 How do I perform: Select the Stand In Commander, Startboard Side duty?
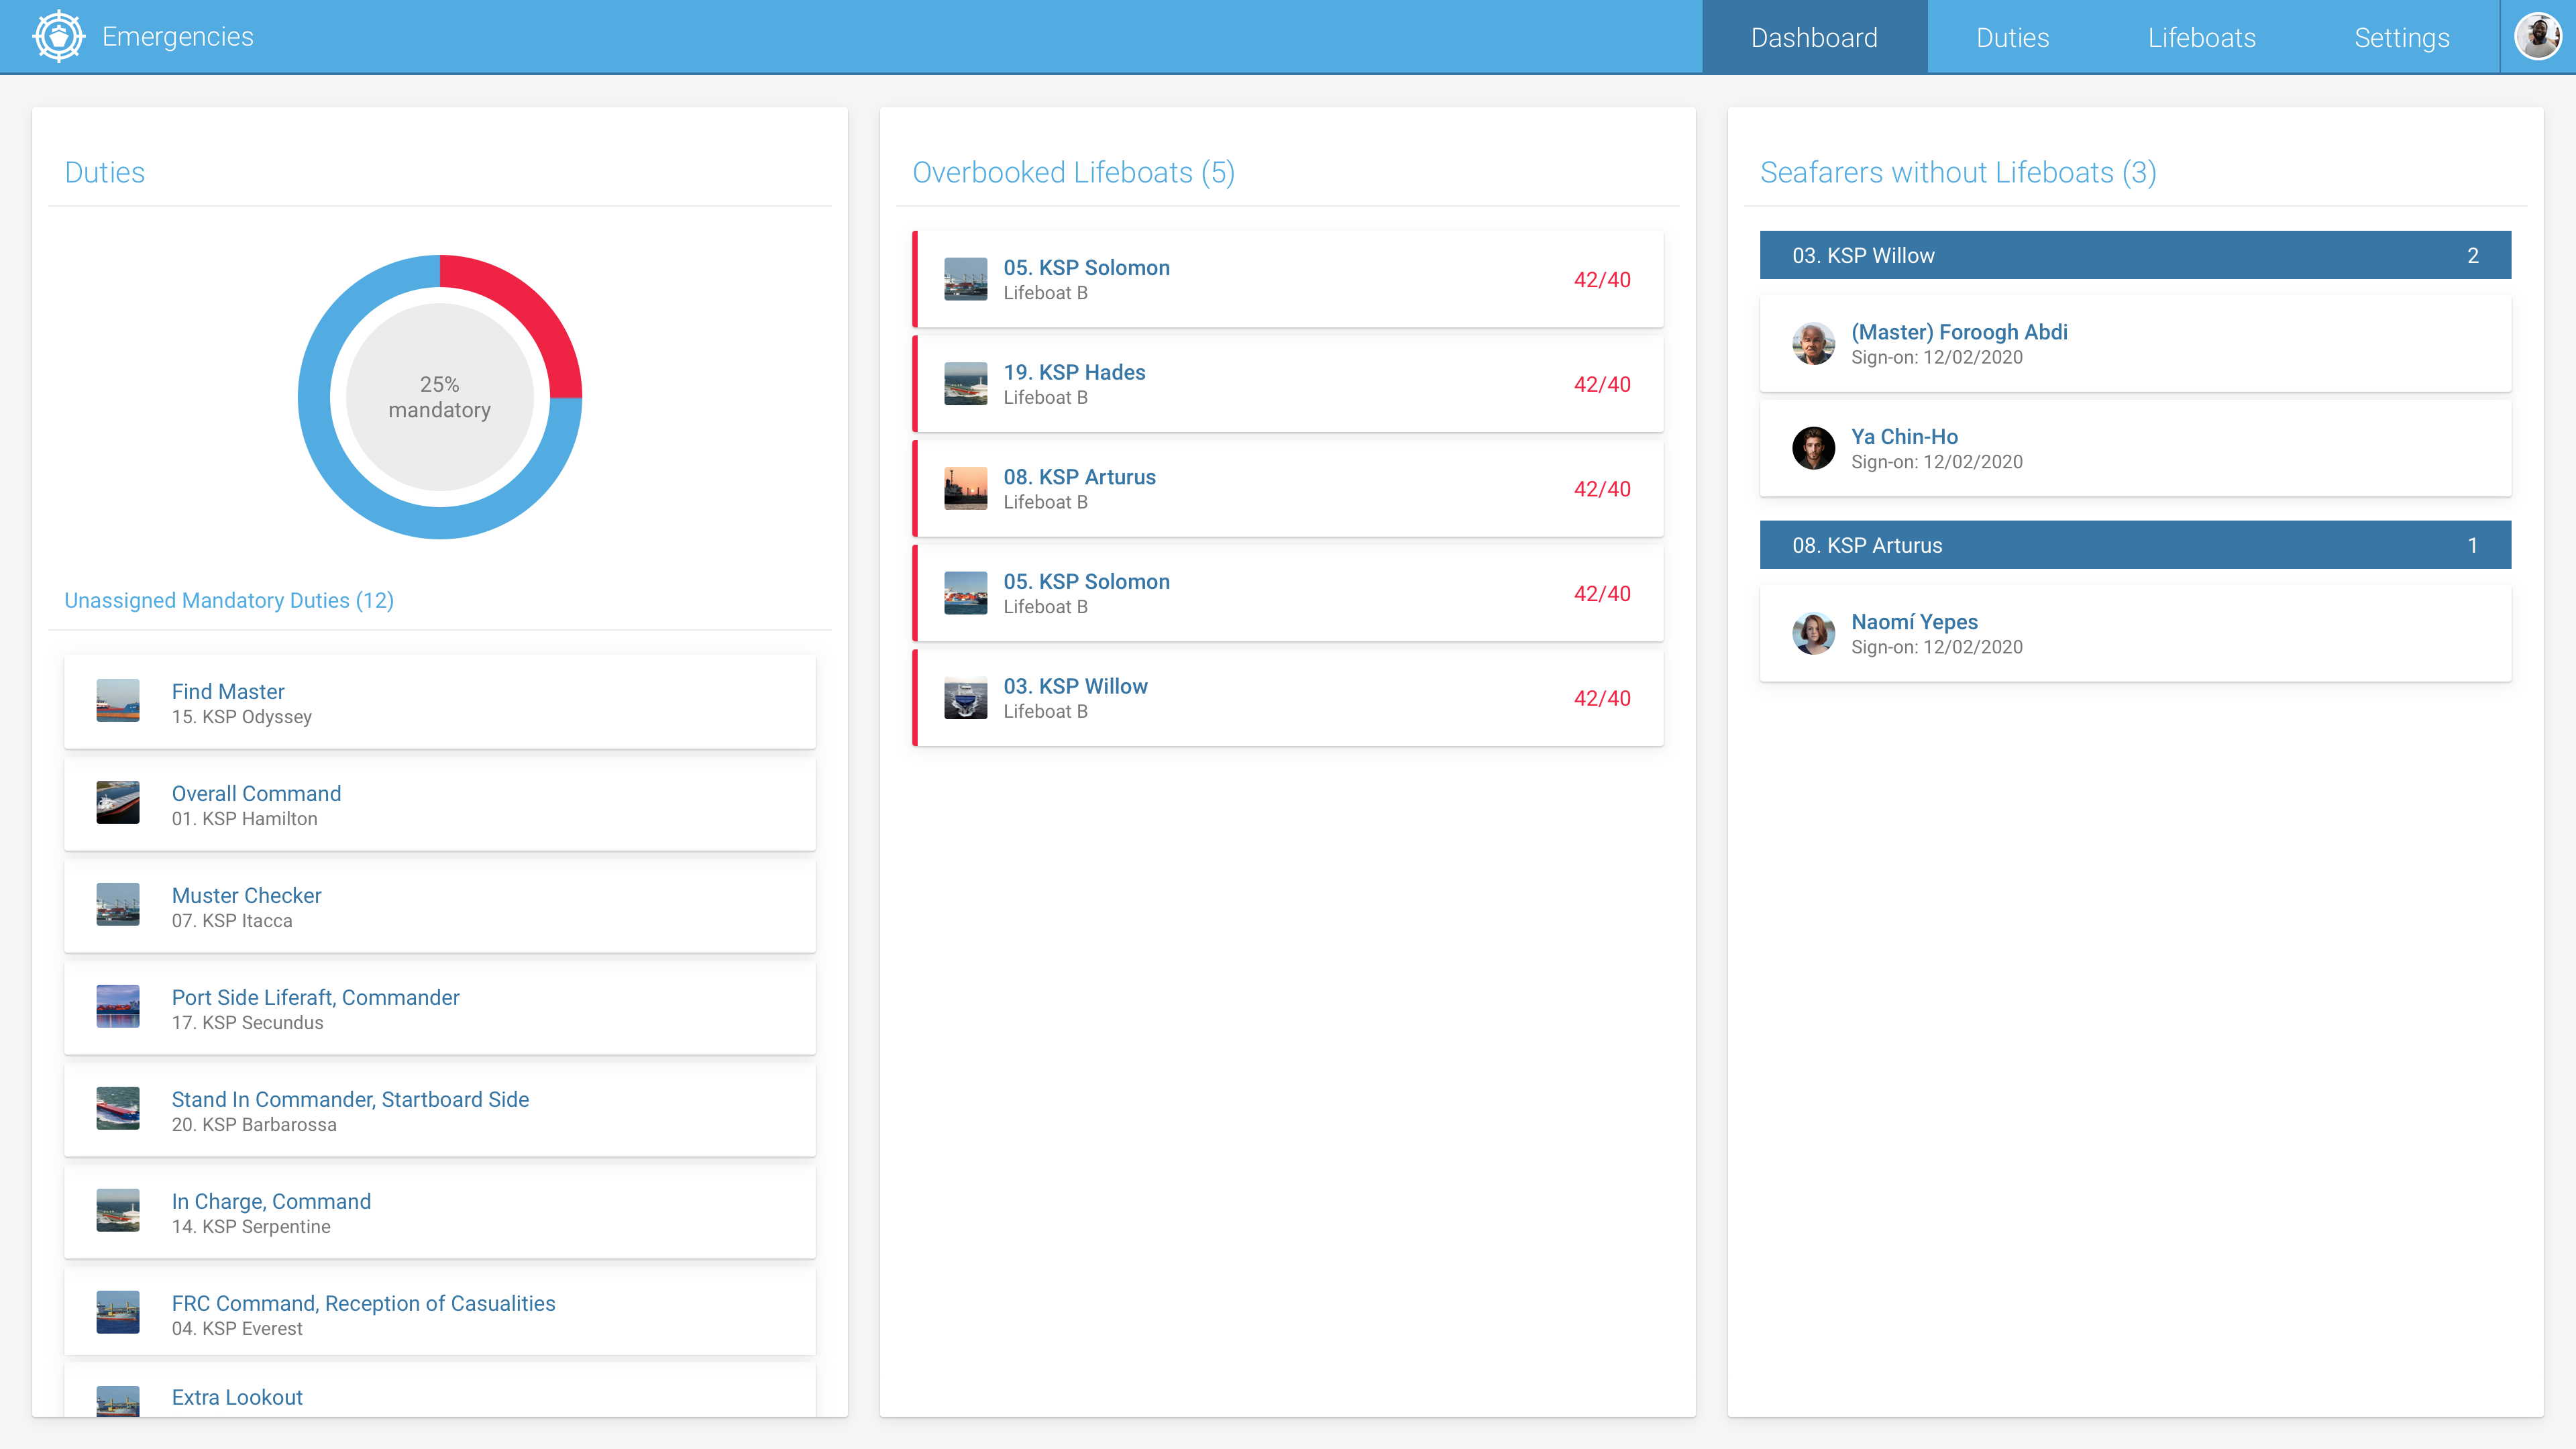350,1099
